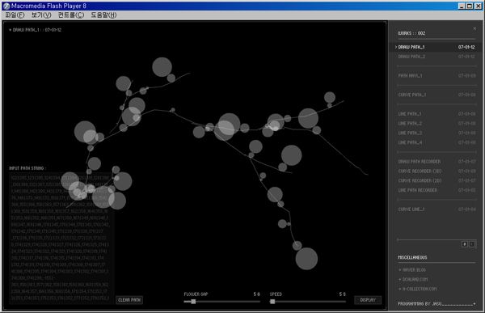This screenshot has width=485, height=313.
Task: Open the 도움말(H) menu
Action: [x=103, y=15]
